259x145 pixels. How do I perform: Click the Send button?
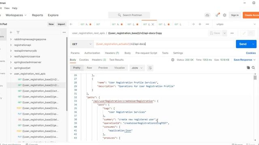[x=243, y=44]
